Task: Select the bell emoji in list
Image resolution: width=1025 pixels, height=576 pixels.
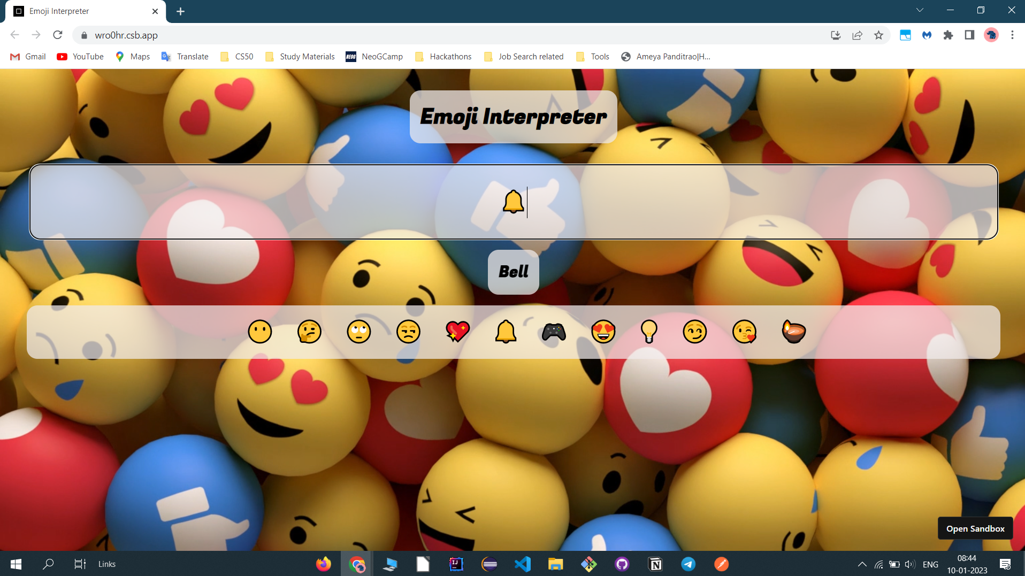Action: (506, 332)
